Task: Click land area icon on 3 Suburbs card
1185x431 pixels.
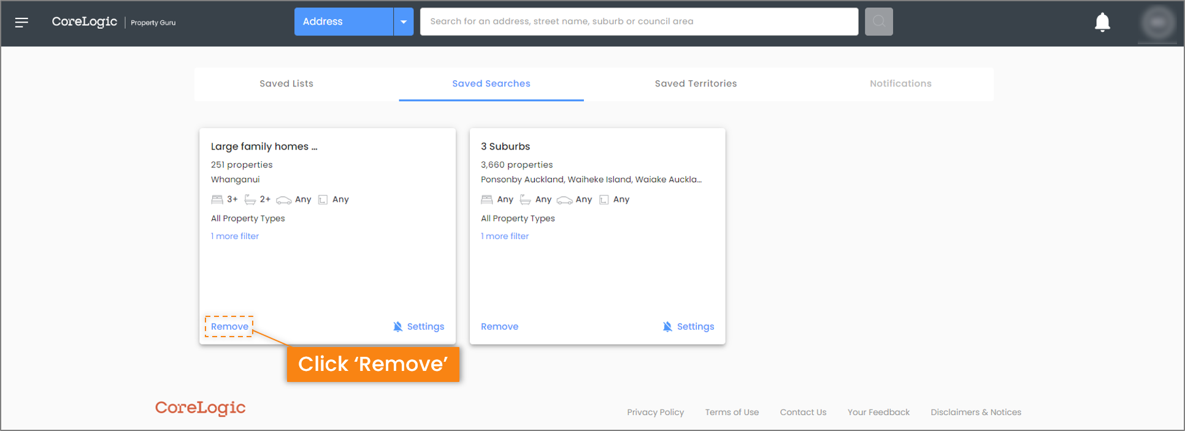Action: 604,199
